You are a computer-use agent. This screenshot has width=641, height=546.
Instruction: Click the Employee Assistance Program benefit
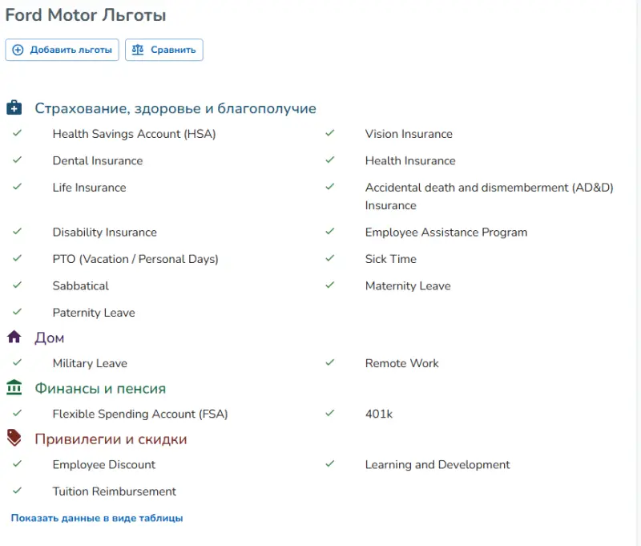click(x=446, y=232)
